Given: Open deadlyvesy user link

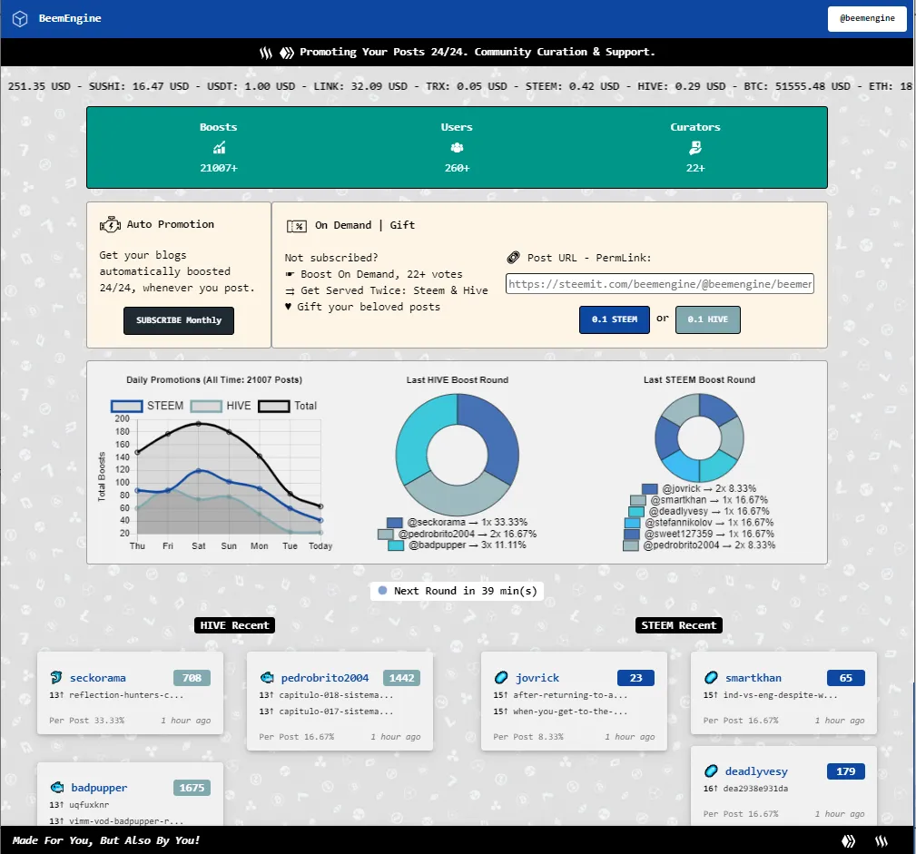Looking at the screenshot, I should [756, 771].
